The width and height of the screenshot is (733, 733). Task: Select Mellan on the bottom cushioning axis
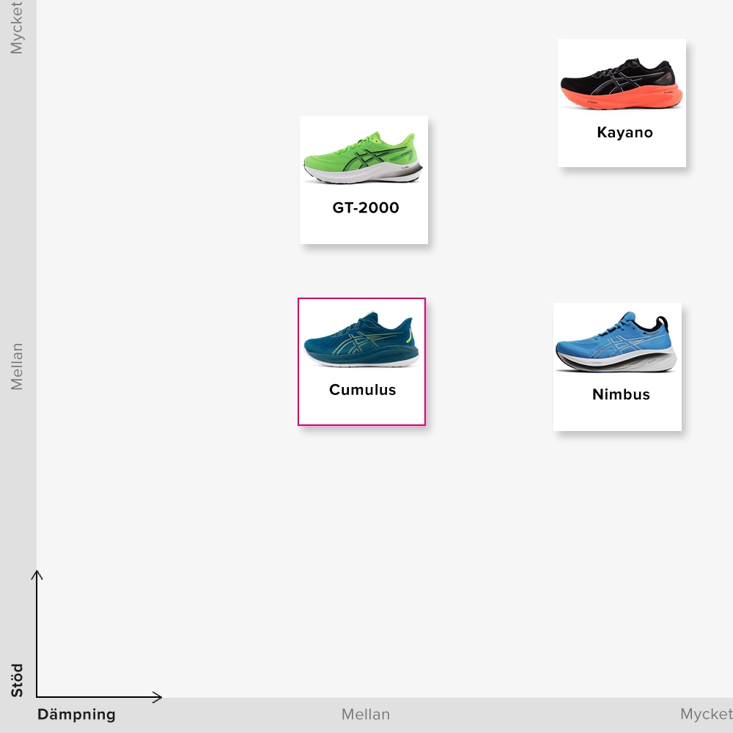[x=366, y=715]
